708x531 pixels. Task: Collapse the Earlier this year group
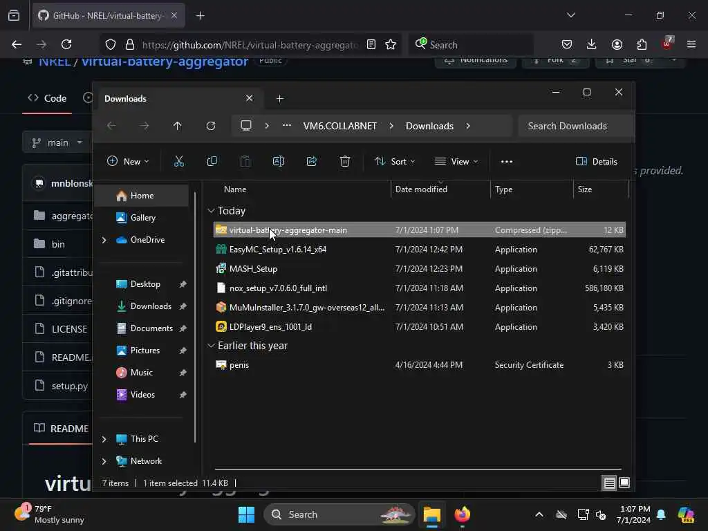pyautogui.click(x=211, y=346)
